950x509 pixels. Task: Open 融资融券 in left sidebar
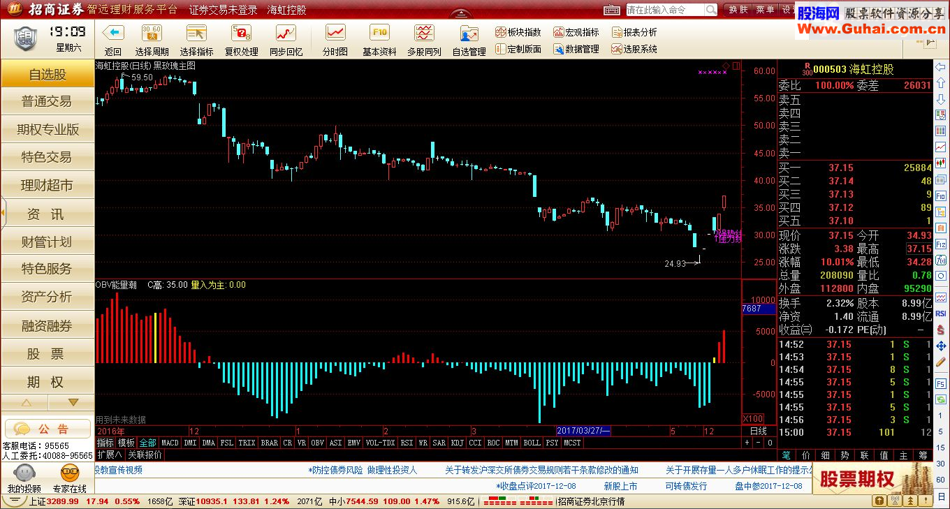(47, 325)
